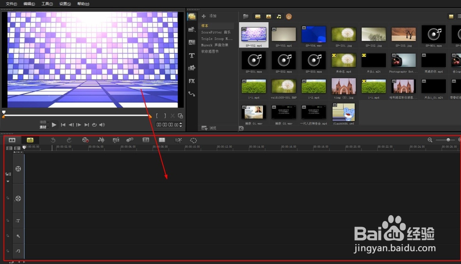Play the preview
Screen dimensions: 461x264
(x=54, y=125)
